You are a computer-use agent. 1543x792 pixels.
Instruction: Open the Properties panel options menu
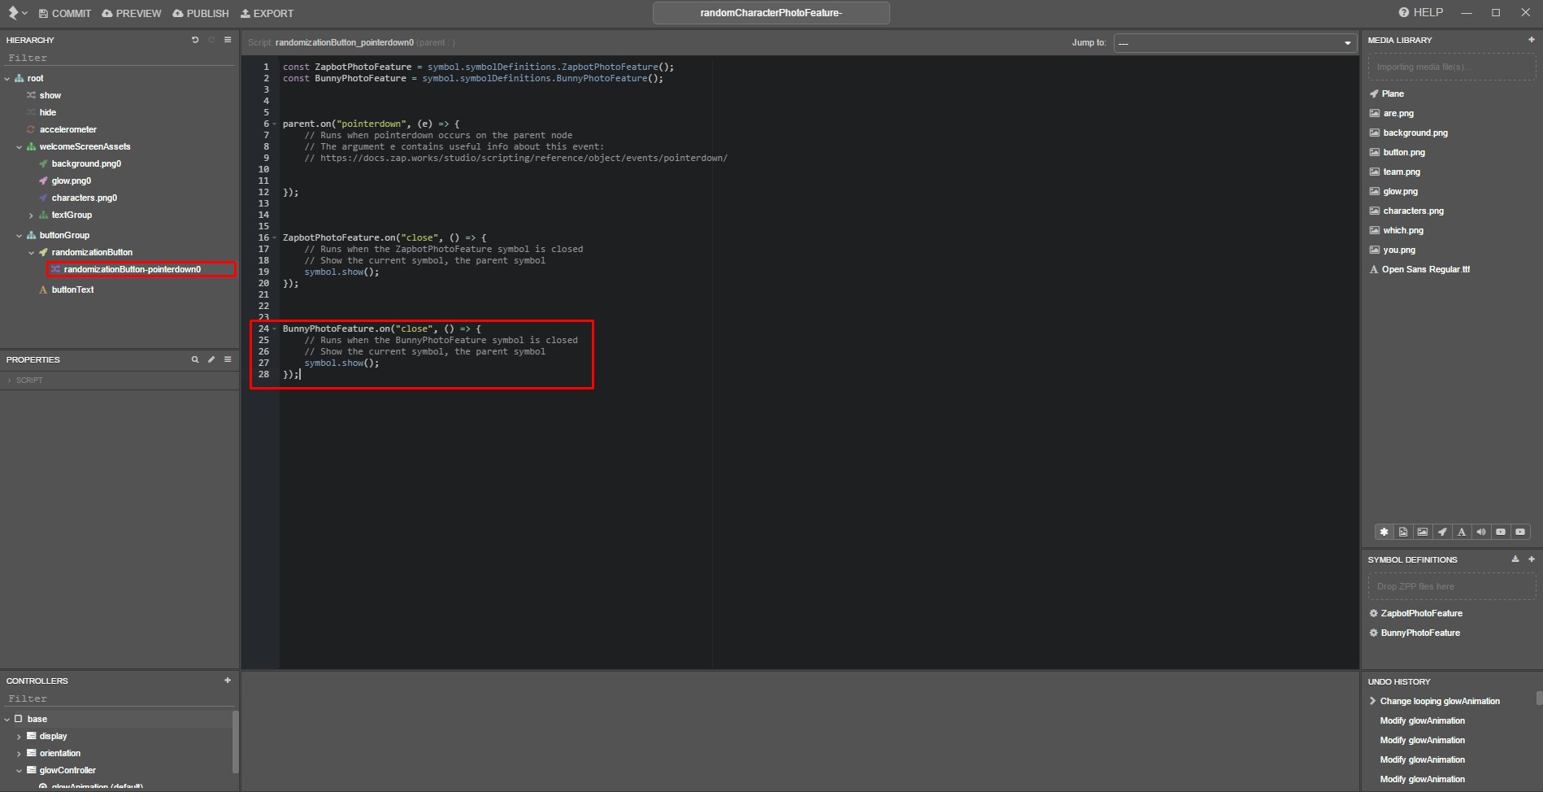(228, 359)
